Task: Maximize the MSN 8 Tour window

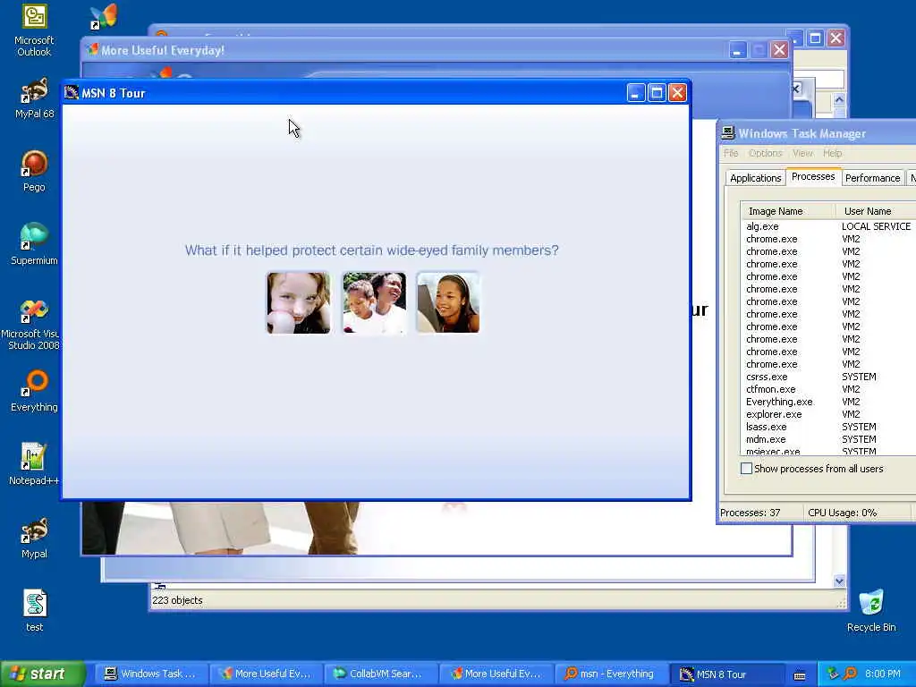Action: pos(657,93)
